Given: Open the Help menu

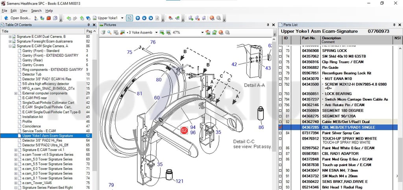Looking at the screenshot, I should pos(49,11).
